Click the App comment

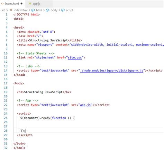click(27, 100)
